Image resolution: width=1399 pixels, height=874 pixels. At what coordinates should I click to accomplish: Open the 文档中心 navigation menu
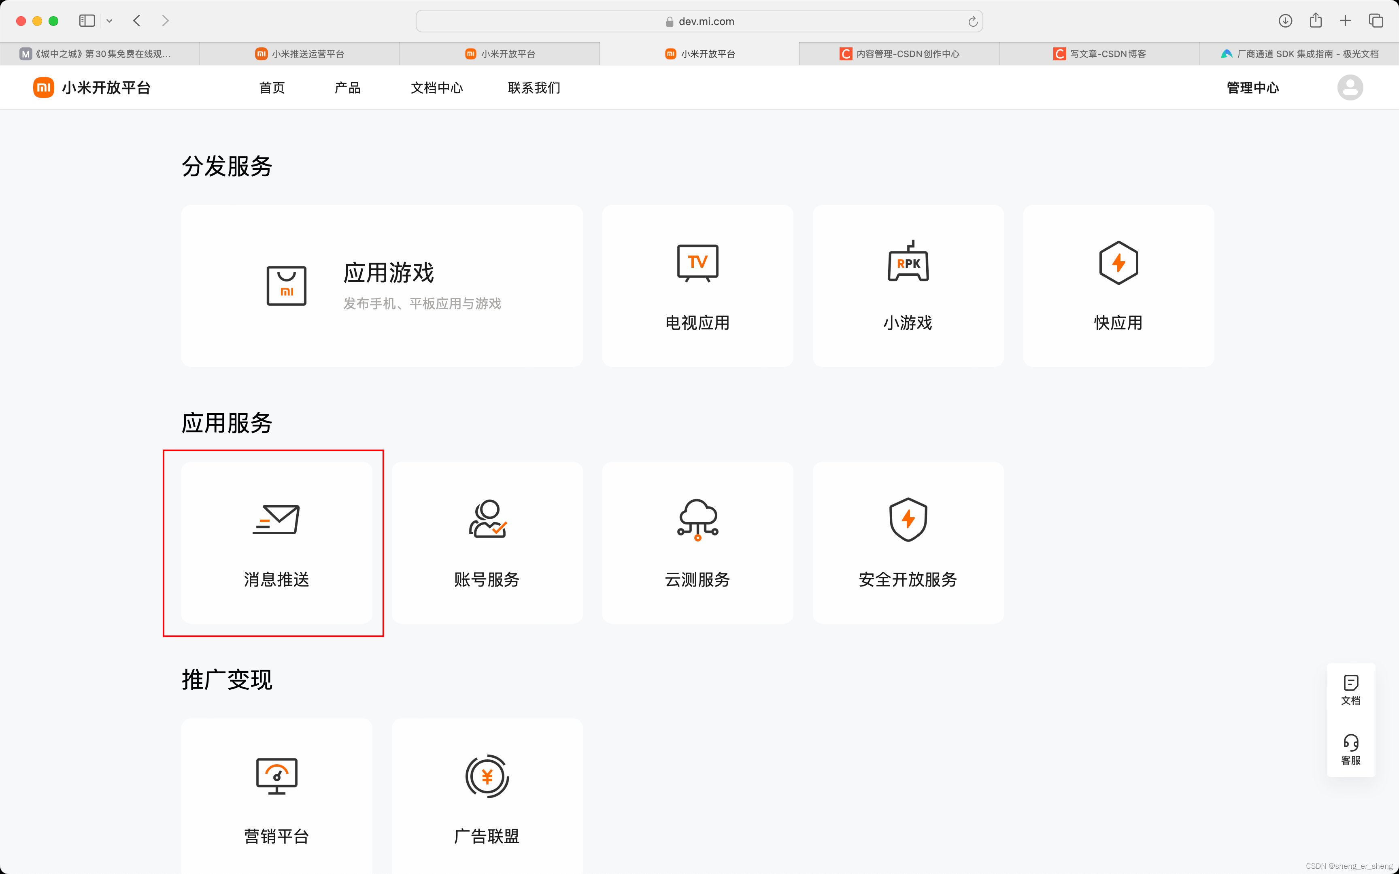click(x=437, y=87)
